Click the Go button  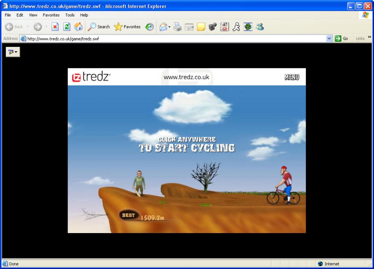pos(341,39)
